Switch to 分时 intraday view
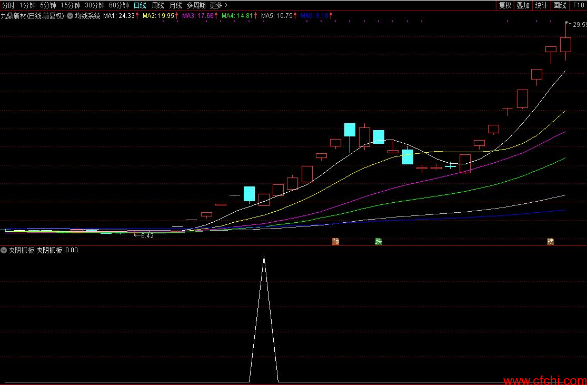This screenshot has height=385, width=587. pyautogui.click(x=8, y=5)
